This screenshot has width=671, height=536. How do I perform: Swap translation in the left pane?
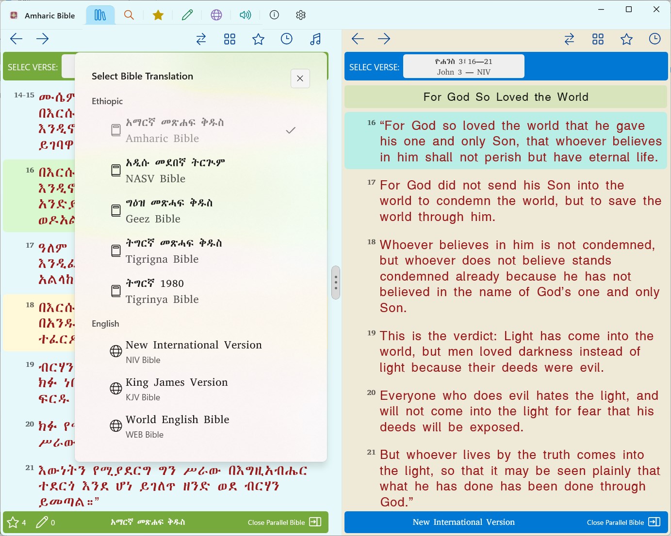(201, 39)
